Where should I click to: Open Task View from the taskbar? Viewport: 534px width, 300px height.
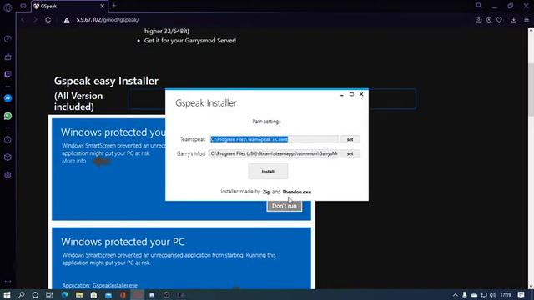[49, 294]
